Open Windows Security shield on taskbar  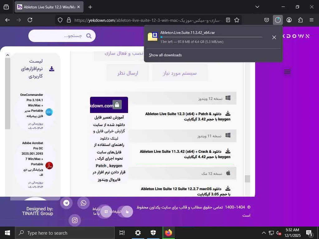tap(153, 233)
